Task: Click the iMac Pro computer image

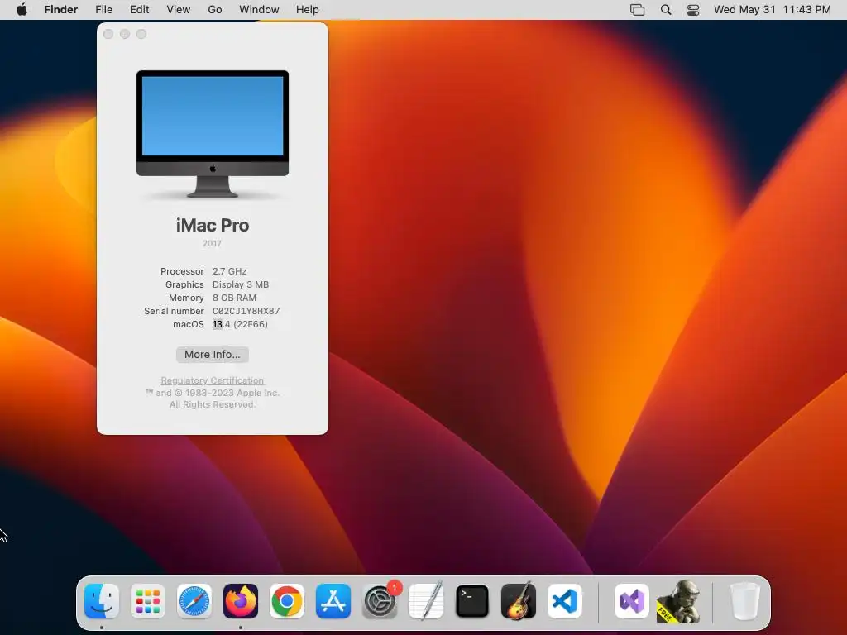Action: pyautogui.click(x=213, y=134)
